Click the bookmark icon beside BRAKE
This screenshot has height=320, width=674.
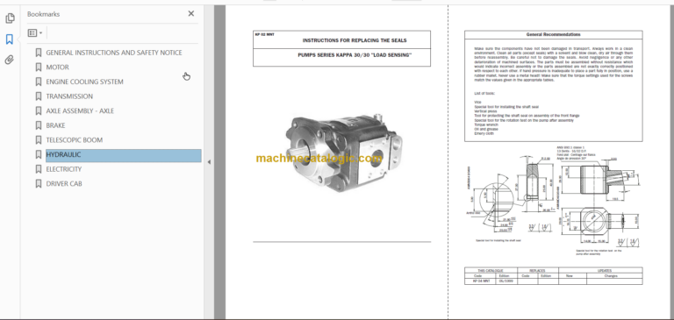click(39, 125)
